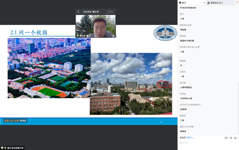
Task: Expand the chat permissions person dropdown
Action: point(236,138)
